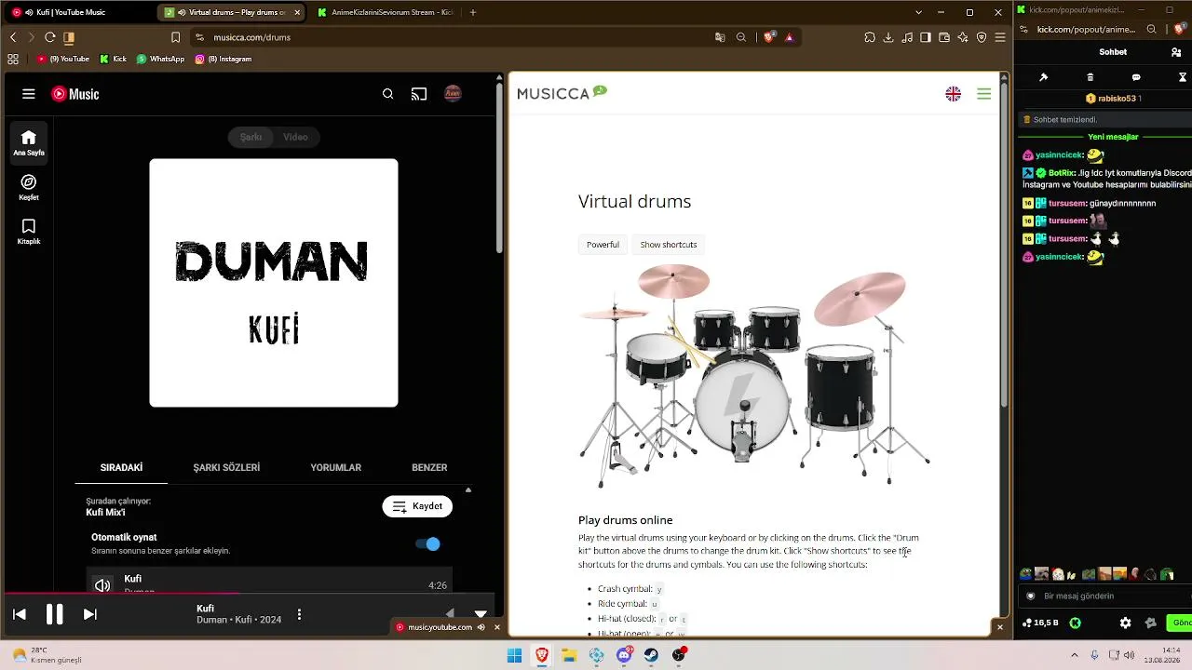Skip to the next track
Screen dimensions: 1192x670
(x=89, y=614)
